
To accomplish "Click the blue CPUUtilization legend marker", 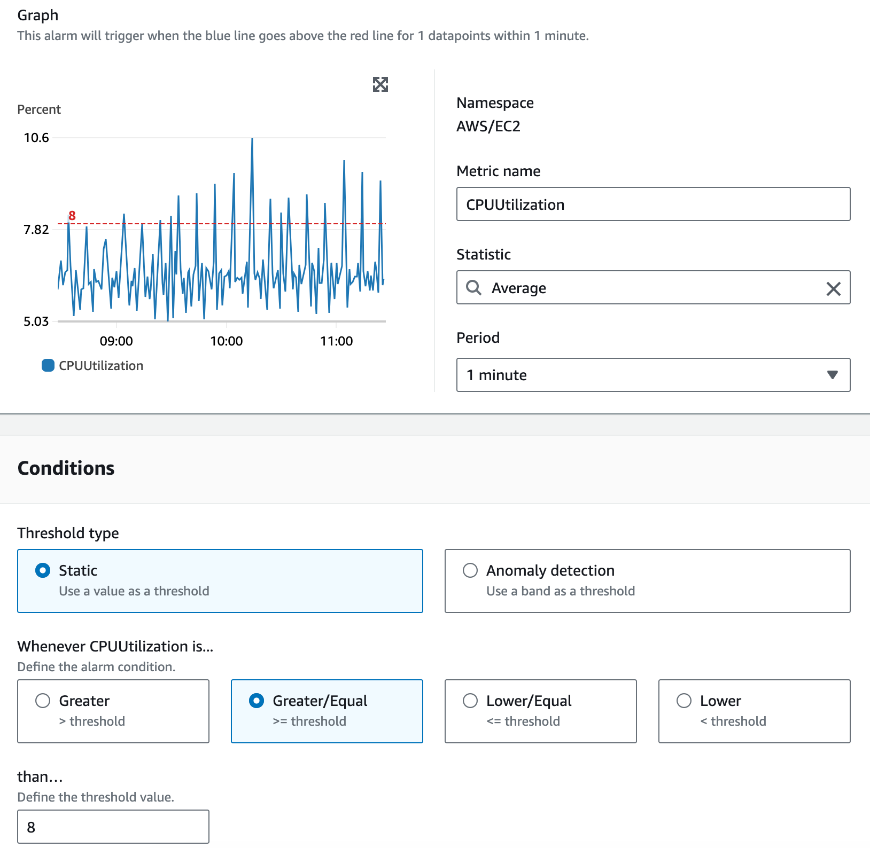I will (x=48, y=365).
